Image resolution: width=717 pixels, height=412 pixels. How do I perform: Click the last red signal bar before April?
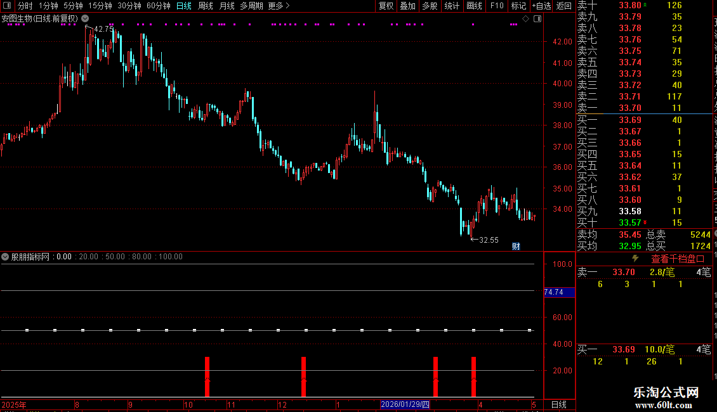click(x=474, y=377)
